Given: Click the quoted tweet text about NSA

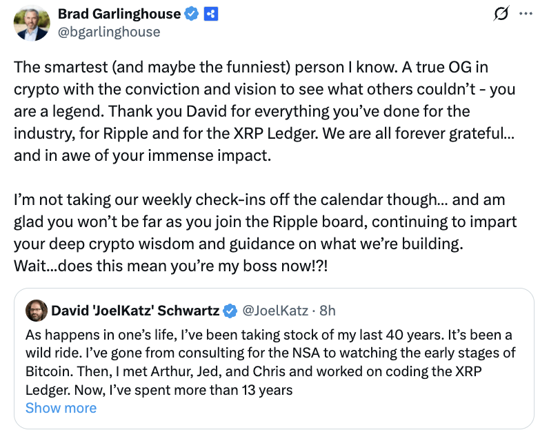Looking at the screenshot, I should (x=269, y=353).
